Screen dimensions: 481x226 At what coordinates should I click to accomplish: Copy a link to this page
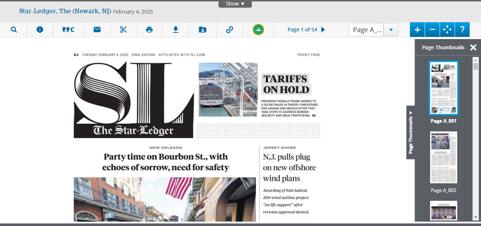(230, 30)
